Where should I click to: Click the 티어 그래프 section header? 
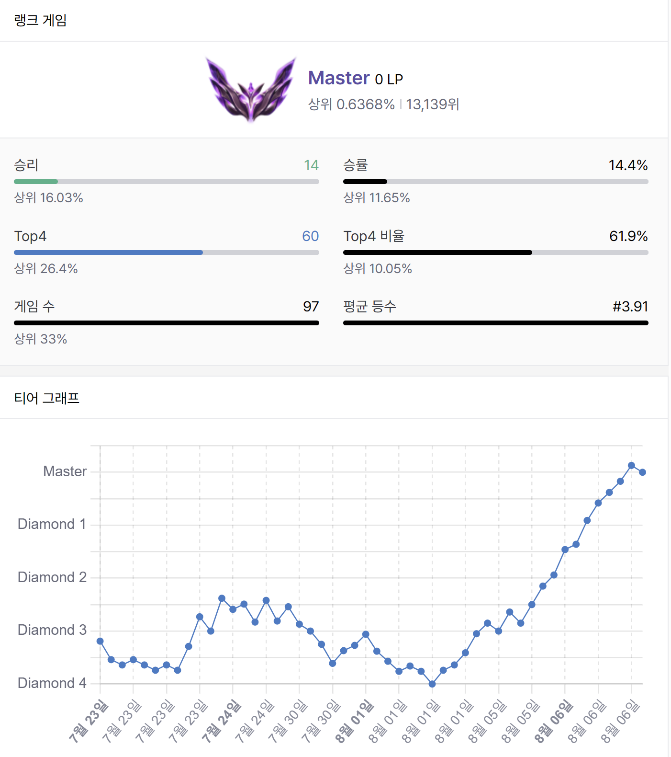pyautogui.click(x=47, y=398)
